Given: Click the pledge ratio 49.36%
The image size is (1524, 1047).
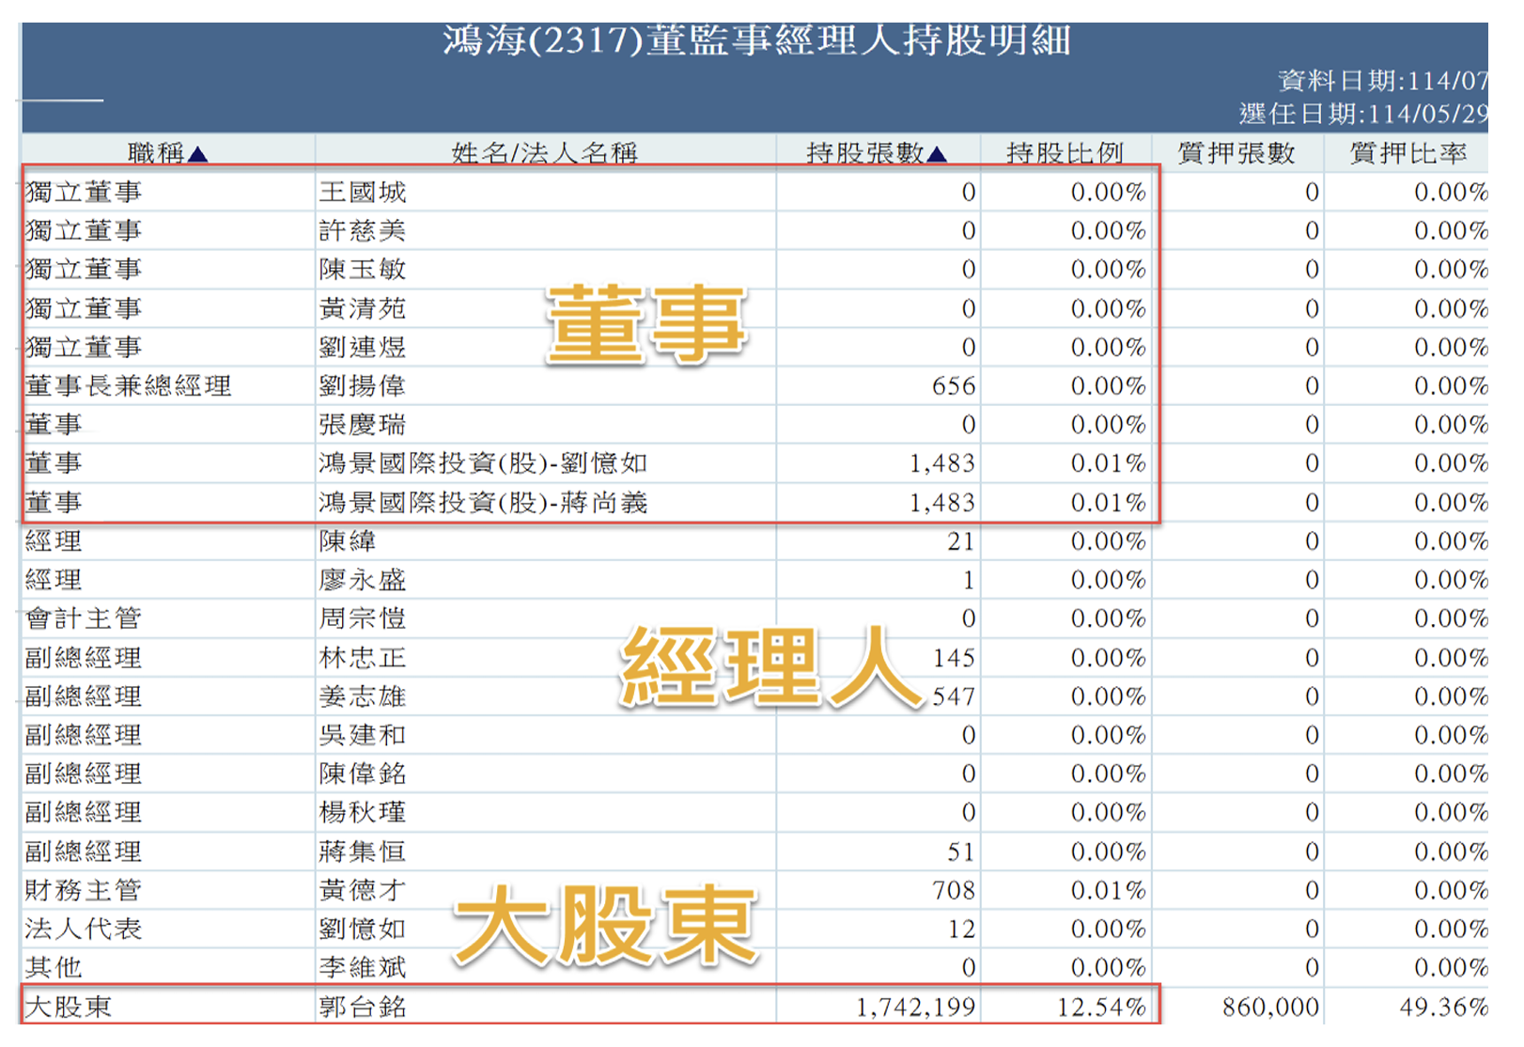Looking at the screenshot, I should pyautogui.click(x=1444, y=1008).
